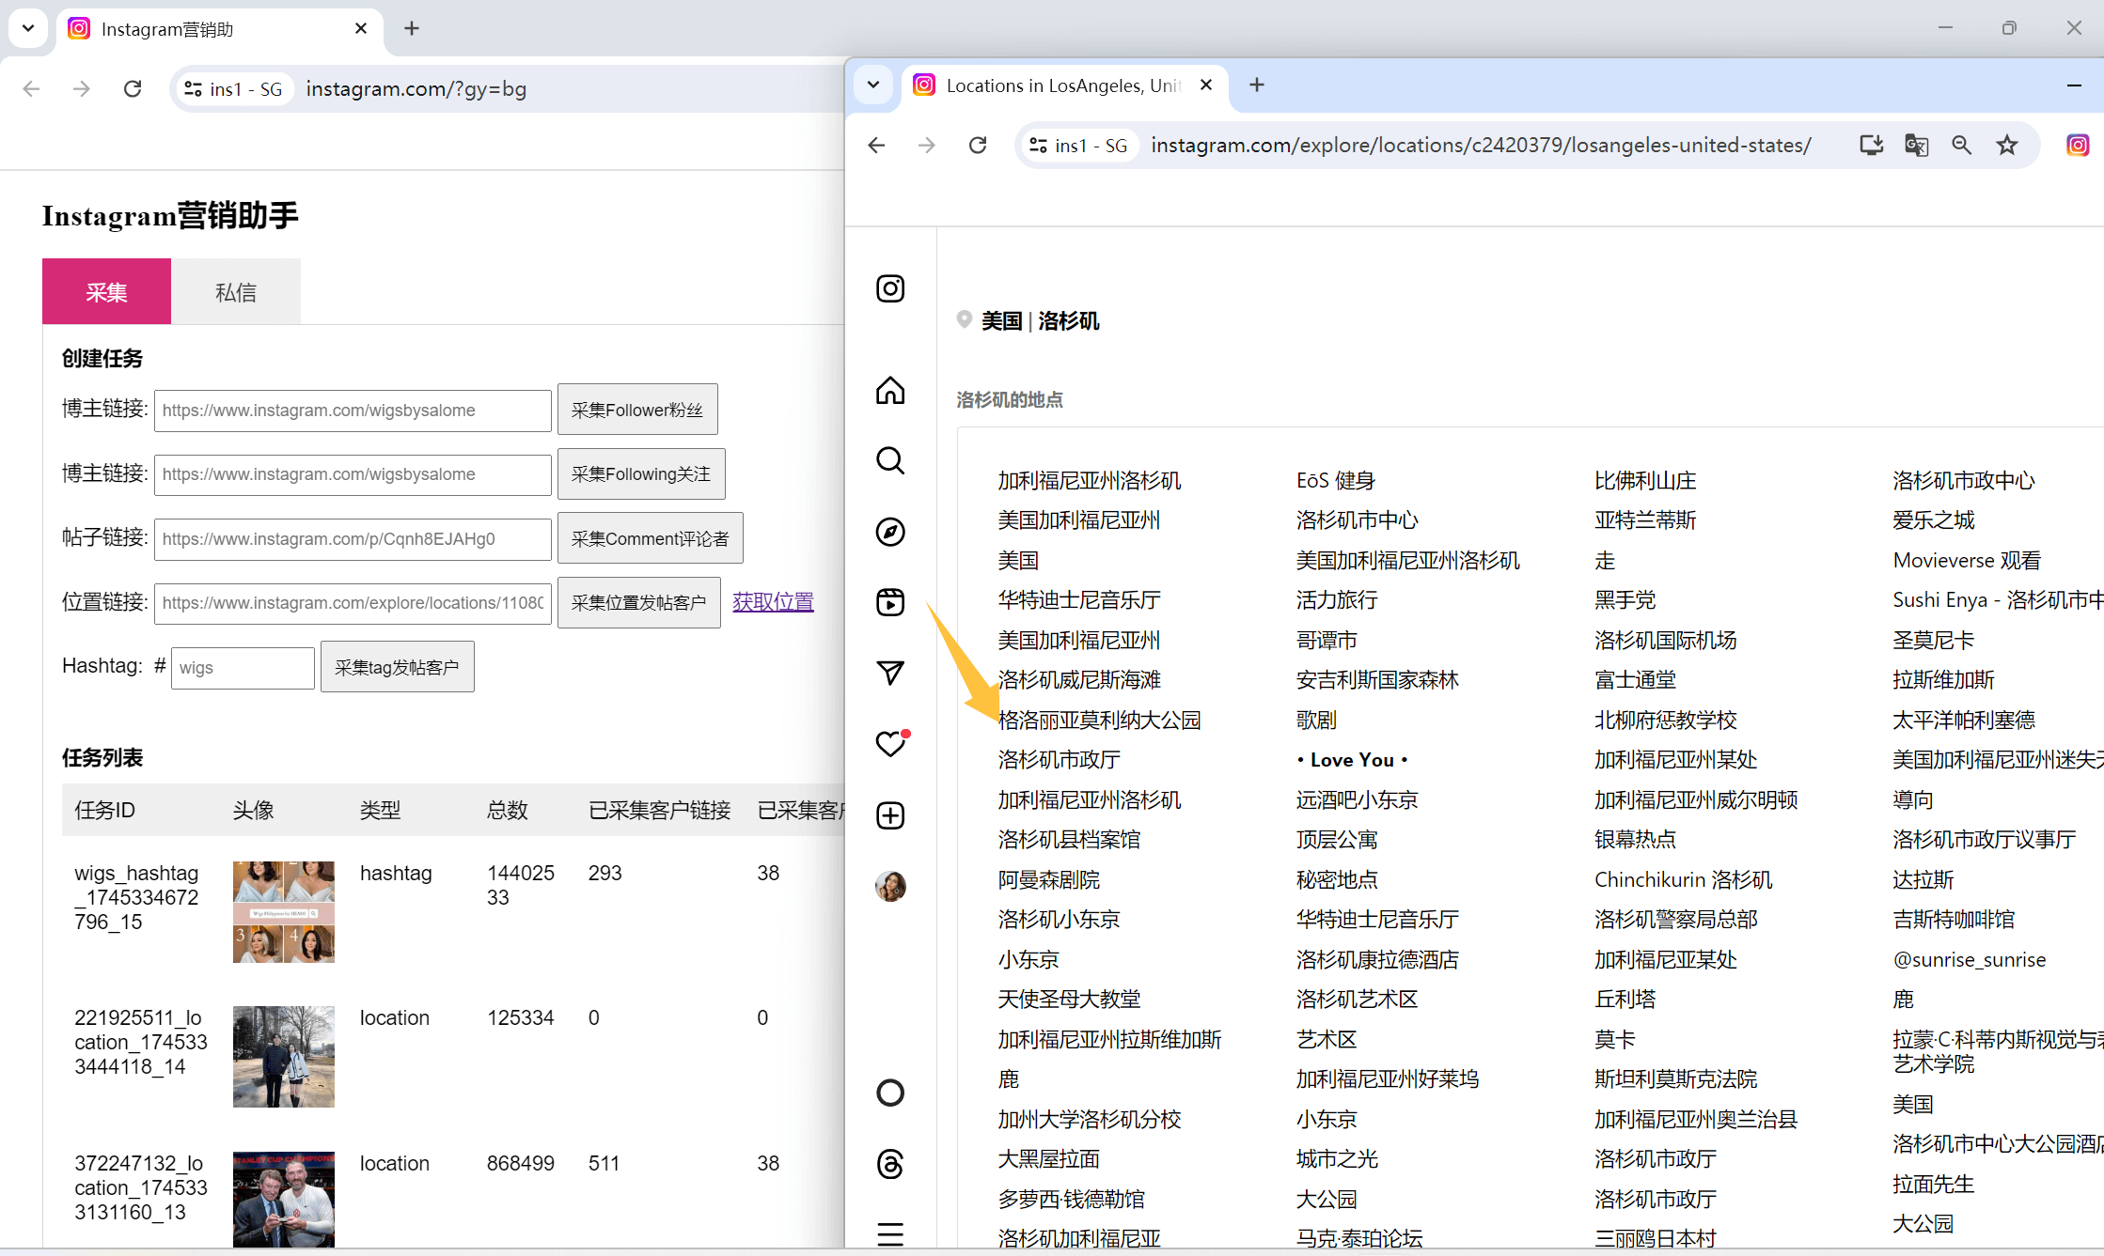Viewport: 2104px width, 1256px height.
Task: Open direct messages paper-plane icon
Action: [x=890, y=673]
